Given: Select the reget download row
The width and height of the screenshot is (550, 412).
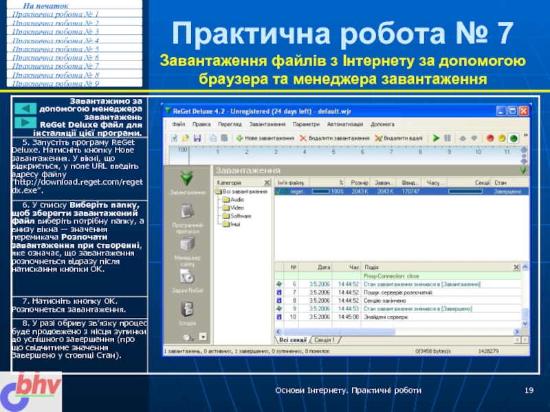Looking at the screenshot, I should (401, 192).
